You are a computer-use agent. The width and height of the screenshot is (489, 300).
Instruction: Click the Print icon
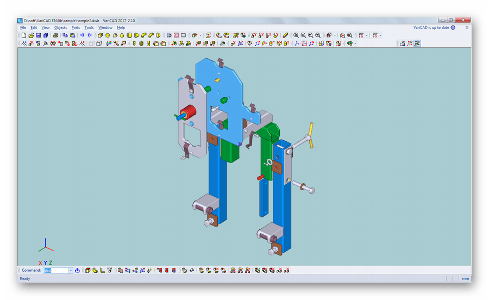(x=55, y=35)
